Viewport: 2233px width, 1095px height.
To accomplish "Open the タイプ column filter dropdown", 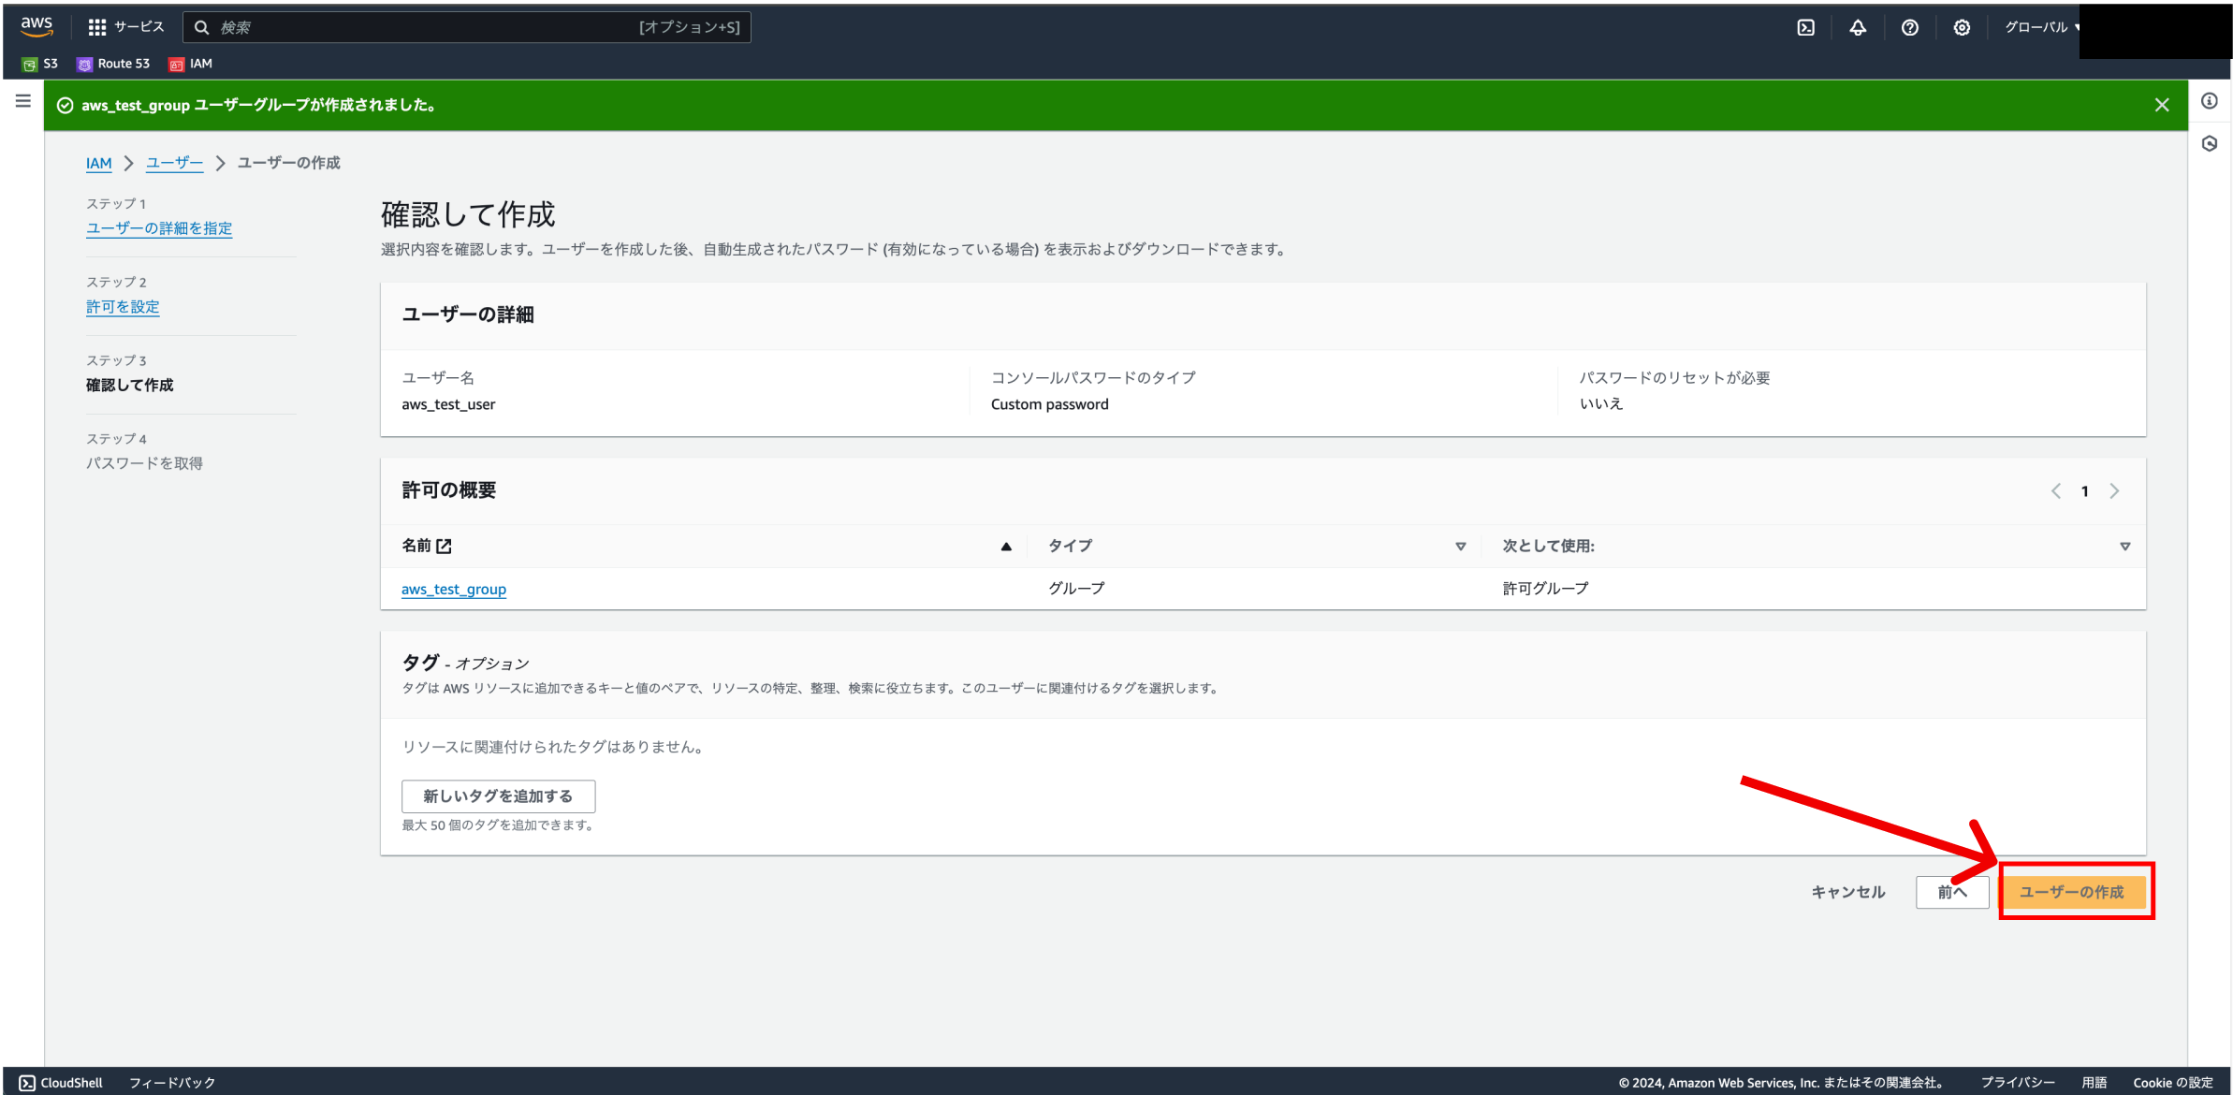I will tap(1460, 546).
